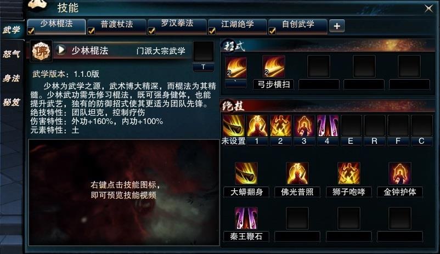Click the hotbar skill in slot 4
This screenshot has height=254, width=440.
328,126
